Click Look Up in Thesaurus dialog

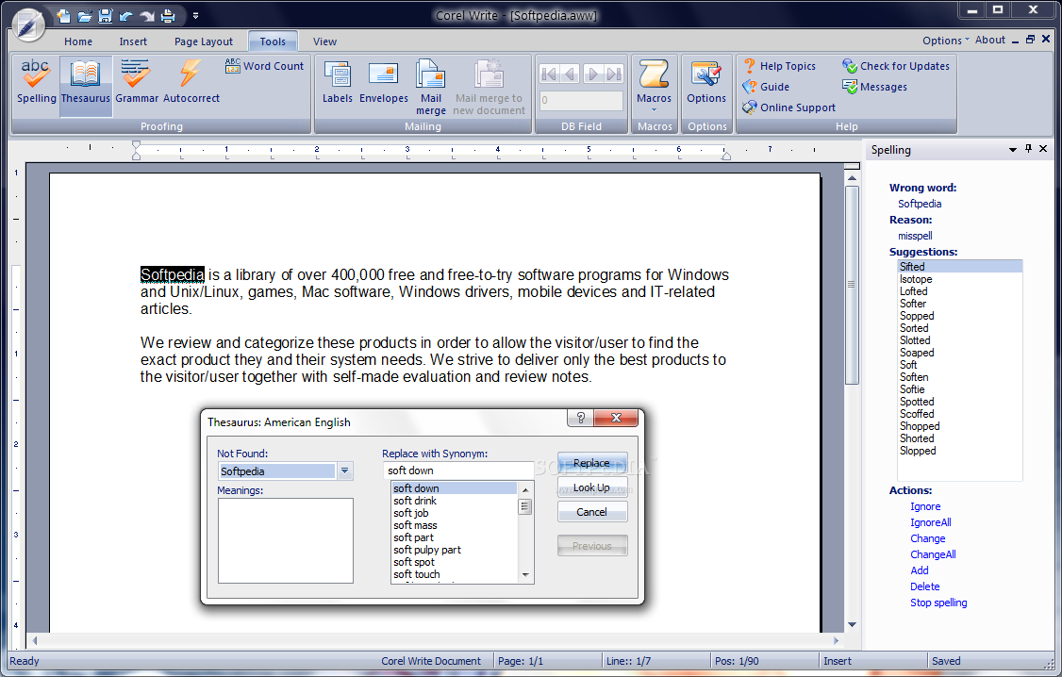pyautogui.click(x=592, y=487)
